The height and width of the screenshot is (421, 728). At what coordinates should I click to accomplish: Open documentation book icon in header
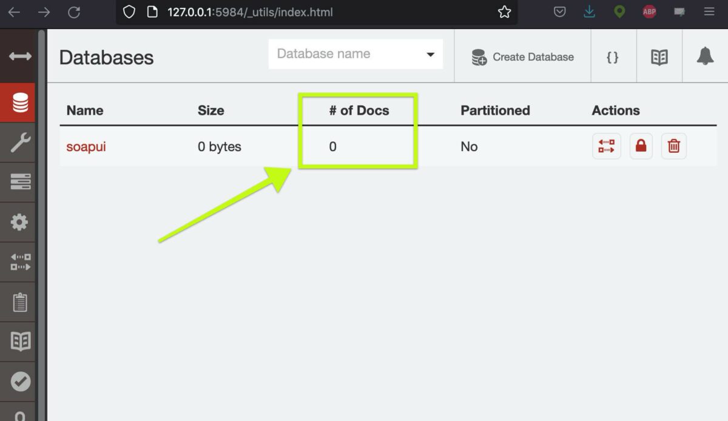[x=659, y=57]
